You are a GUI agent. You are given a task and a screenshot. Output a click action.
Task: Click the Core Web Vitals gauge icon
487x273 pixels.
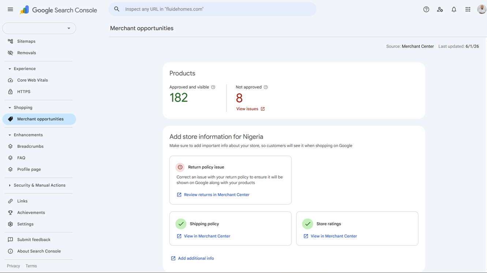10,80
